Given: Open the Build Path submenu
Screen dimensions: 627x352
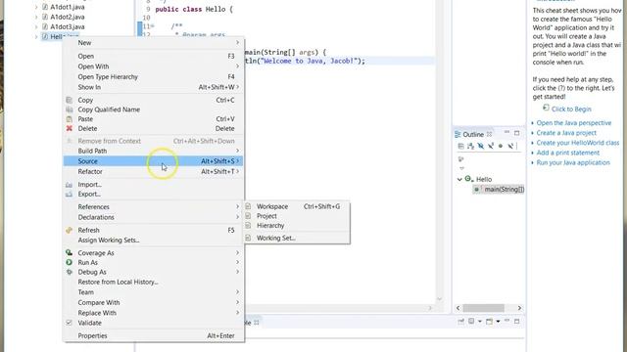Looking at the screenshot, I should pyautogui.click(x=154, y=151).
